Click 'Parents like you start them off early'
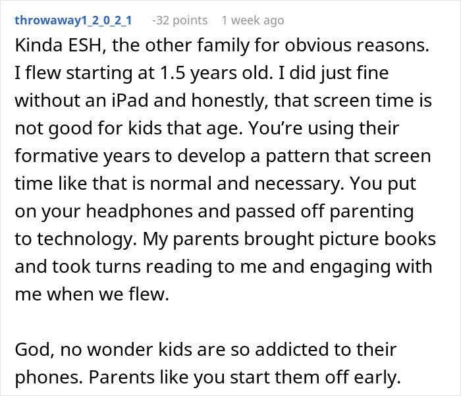 [245, 378]
